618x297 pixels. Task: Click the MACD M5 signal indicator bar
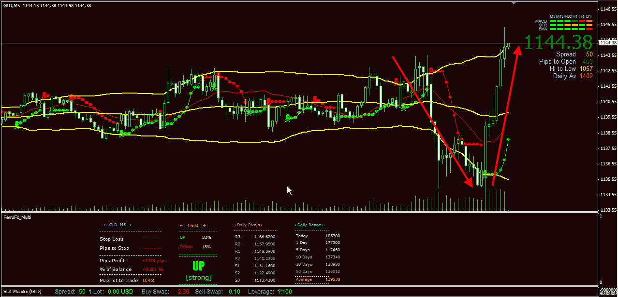tap(553, 21)
